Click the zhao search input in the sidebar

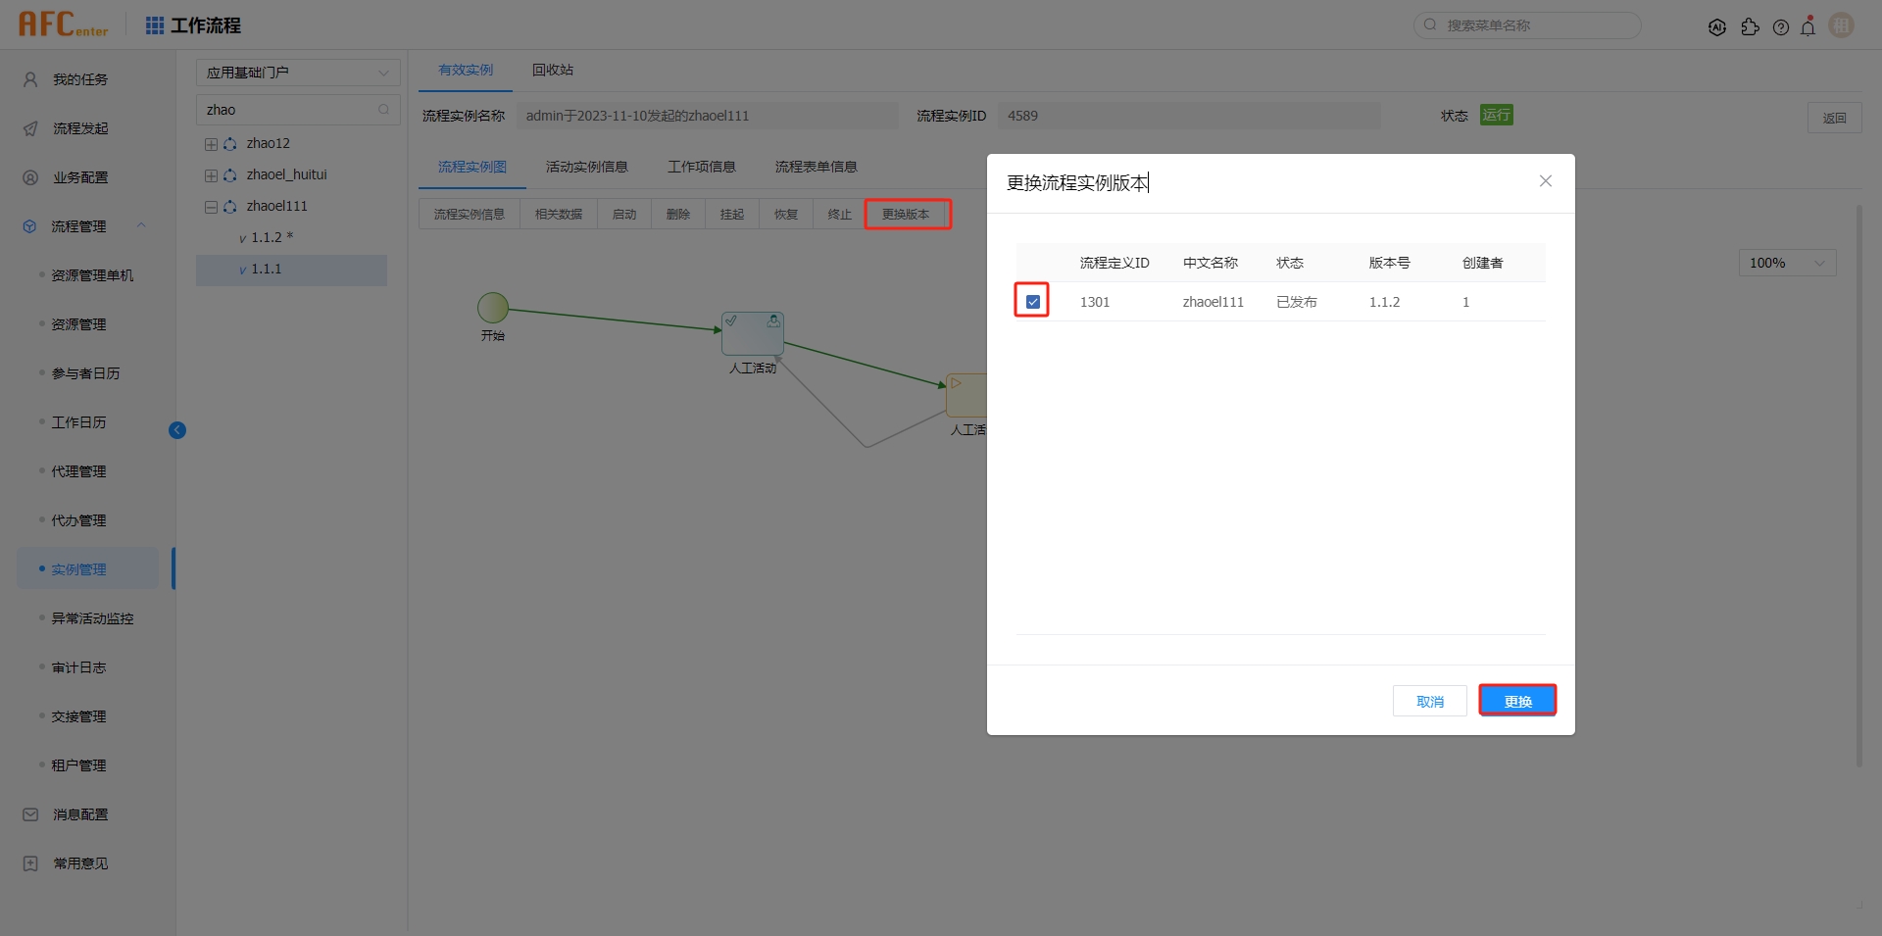[289, 109]
